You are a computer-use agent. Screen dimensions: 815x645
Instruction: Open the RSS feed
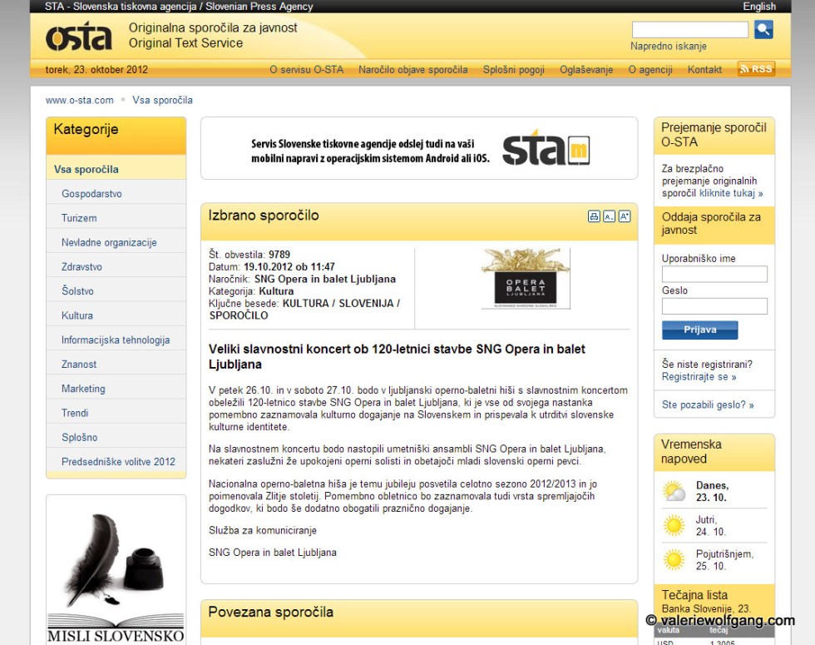coord(755,69)
